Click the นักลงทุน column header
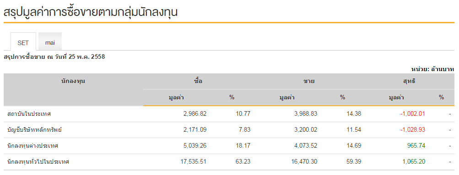 coord(73,81)
